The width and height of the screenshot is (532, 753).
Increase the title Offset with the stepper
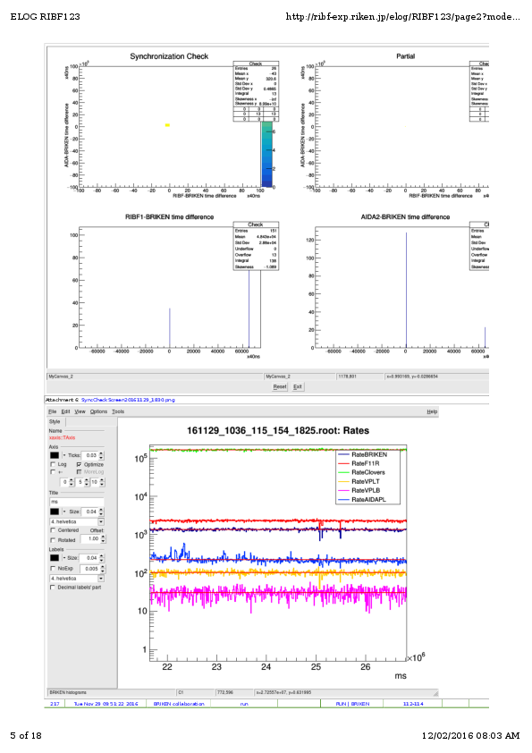[103, 537]
